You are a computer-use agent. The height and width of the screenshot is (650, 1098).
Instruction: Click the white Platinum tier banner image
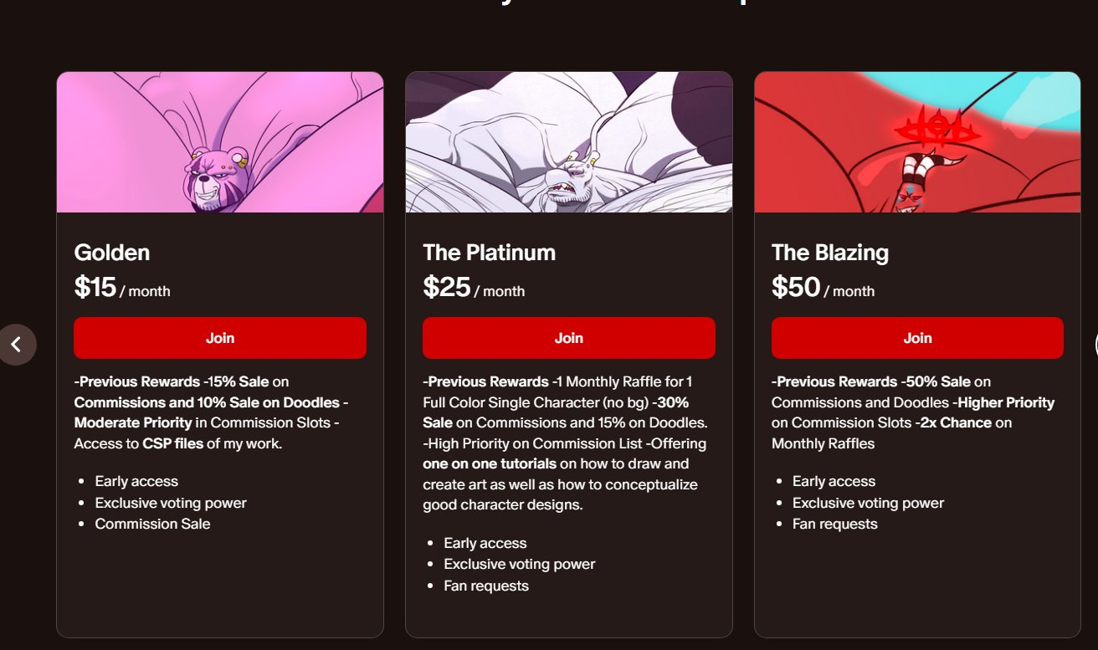click(x=569, y=142)
